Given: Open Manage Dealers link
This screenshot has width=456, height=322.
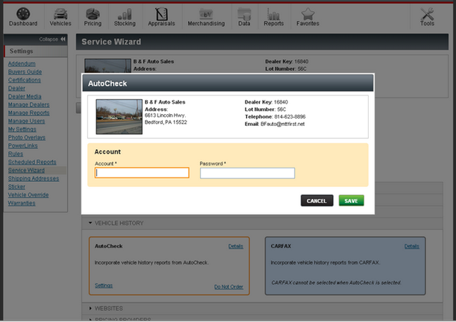Looking at the screenshot, I should tap(28, 104).
